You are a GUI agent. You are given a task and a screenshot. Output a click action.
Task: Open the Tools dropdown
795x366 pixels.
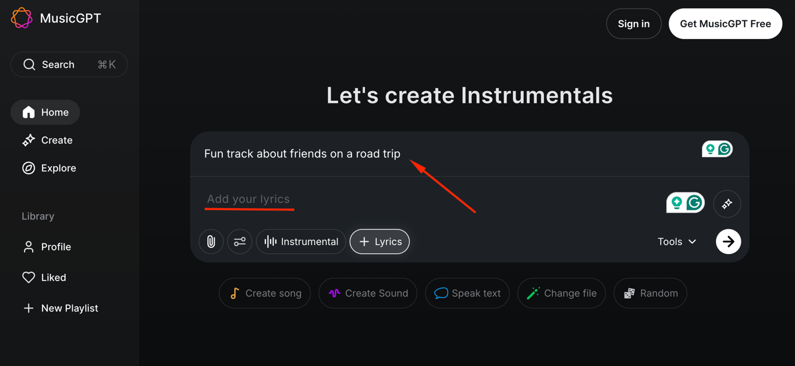[676, 241]
